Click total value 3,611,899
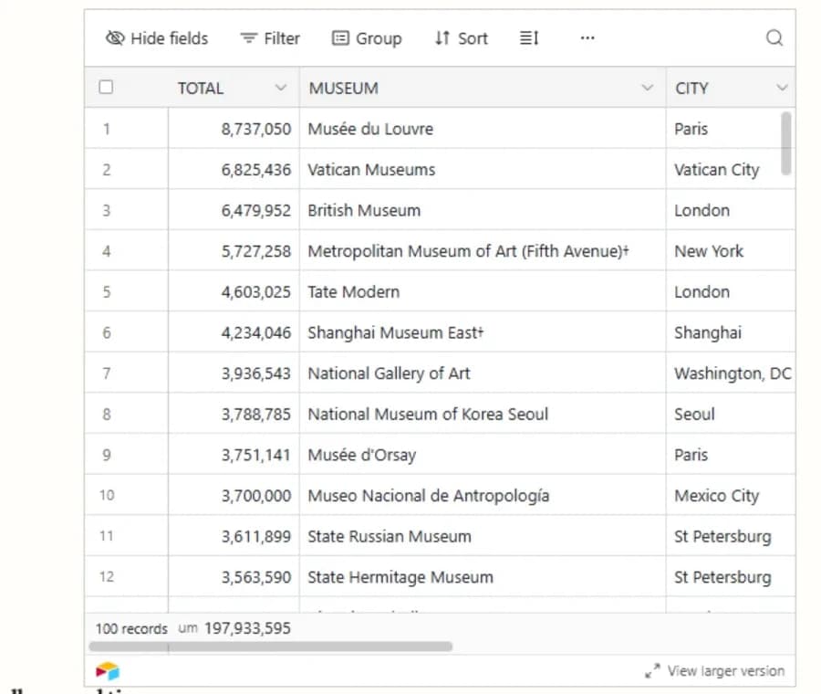The image size is (821, 694). pos(256,537)
